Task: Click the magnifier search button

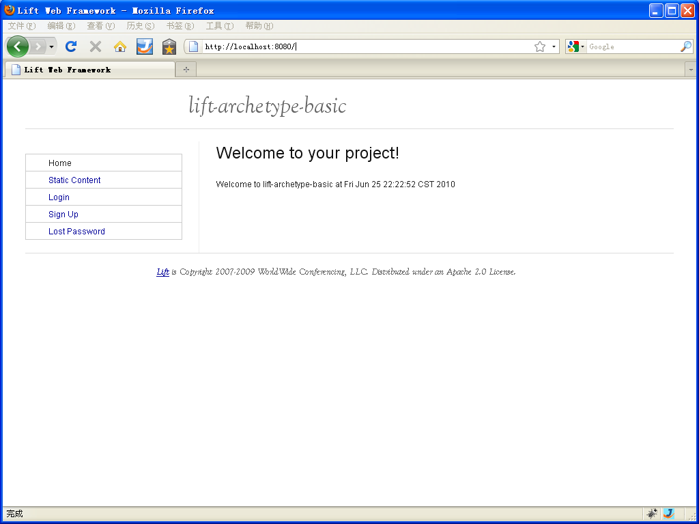Action: pyautogui.click(x=686, y=46)
